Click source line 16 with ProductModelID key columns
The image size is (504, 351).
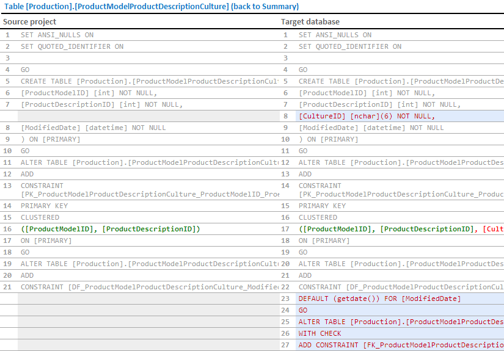coord(110,229)
